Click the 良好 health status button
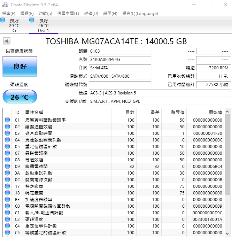232x238 pixels. (20, 67)
